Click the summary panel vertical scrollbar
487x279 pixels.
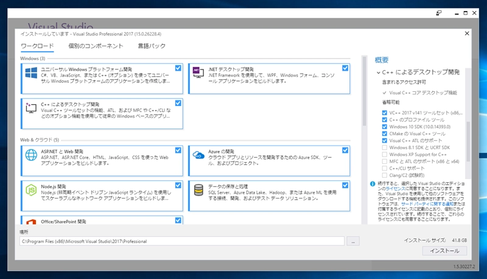point(468,141)
